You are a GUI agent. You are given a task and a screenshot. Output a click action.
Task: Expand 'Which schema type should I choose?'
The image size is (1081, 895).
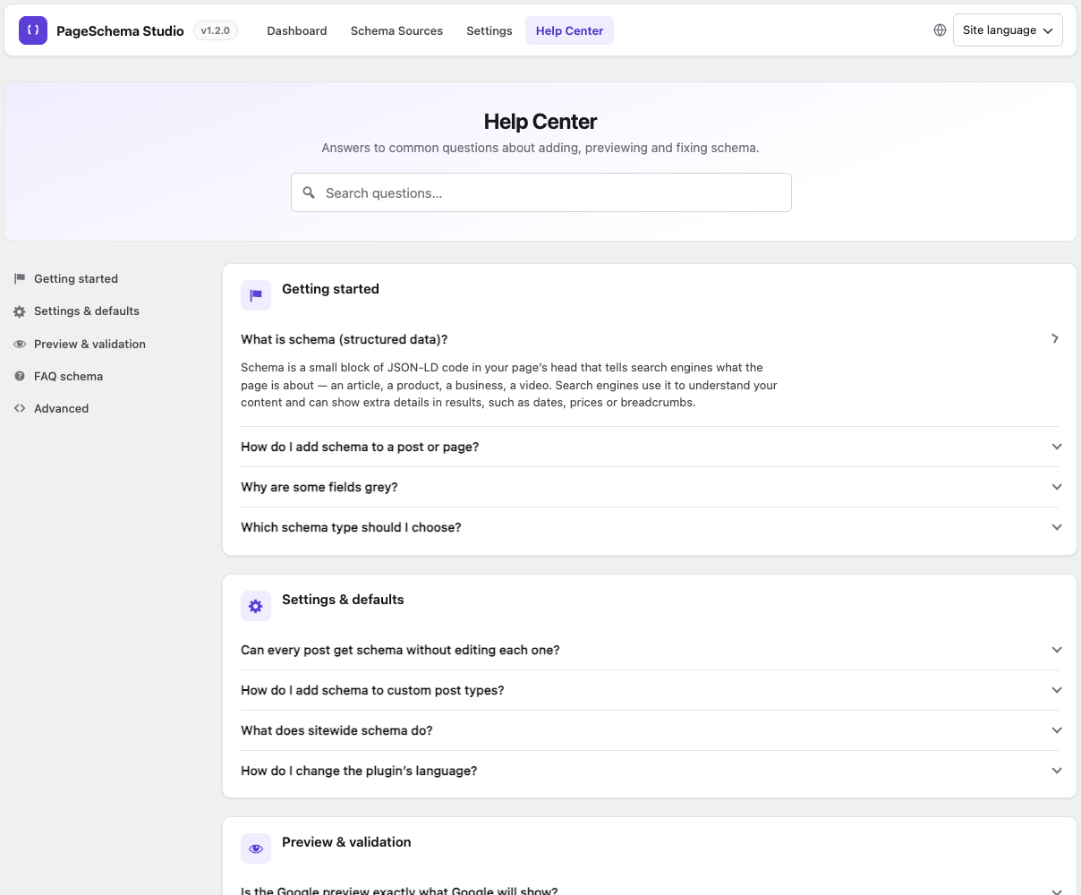(x=650, y=527)
